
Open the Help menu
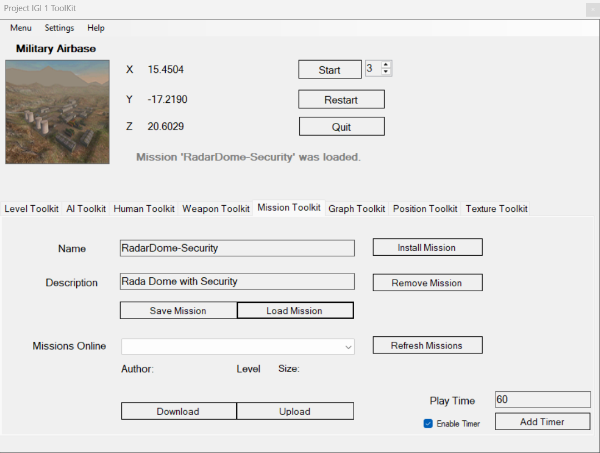[x=96, y=28]
